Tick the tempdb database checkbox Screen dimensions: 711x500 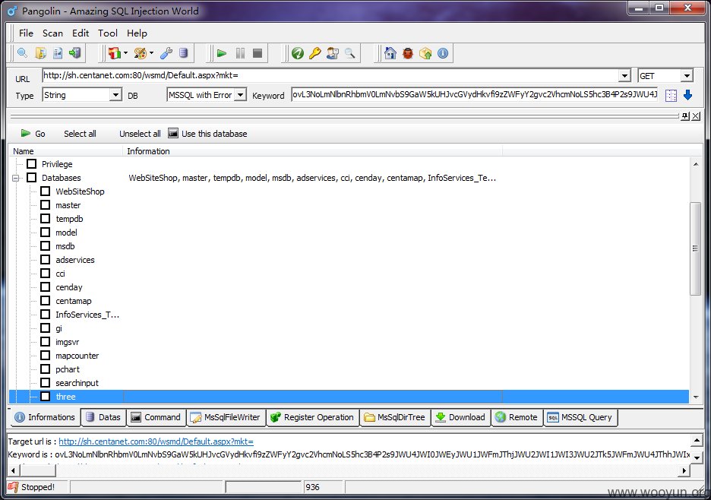point(46,218)
